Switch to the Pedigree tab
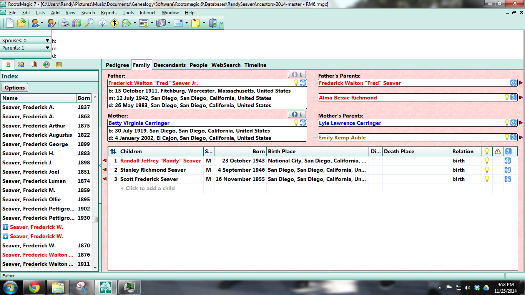This screenshot has height=295, width=525. [x=117, y=65]
